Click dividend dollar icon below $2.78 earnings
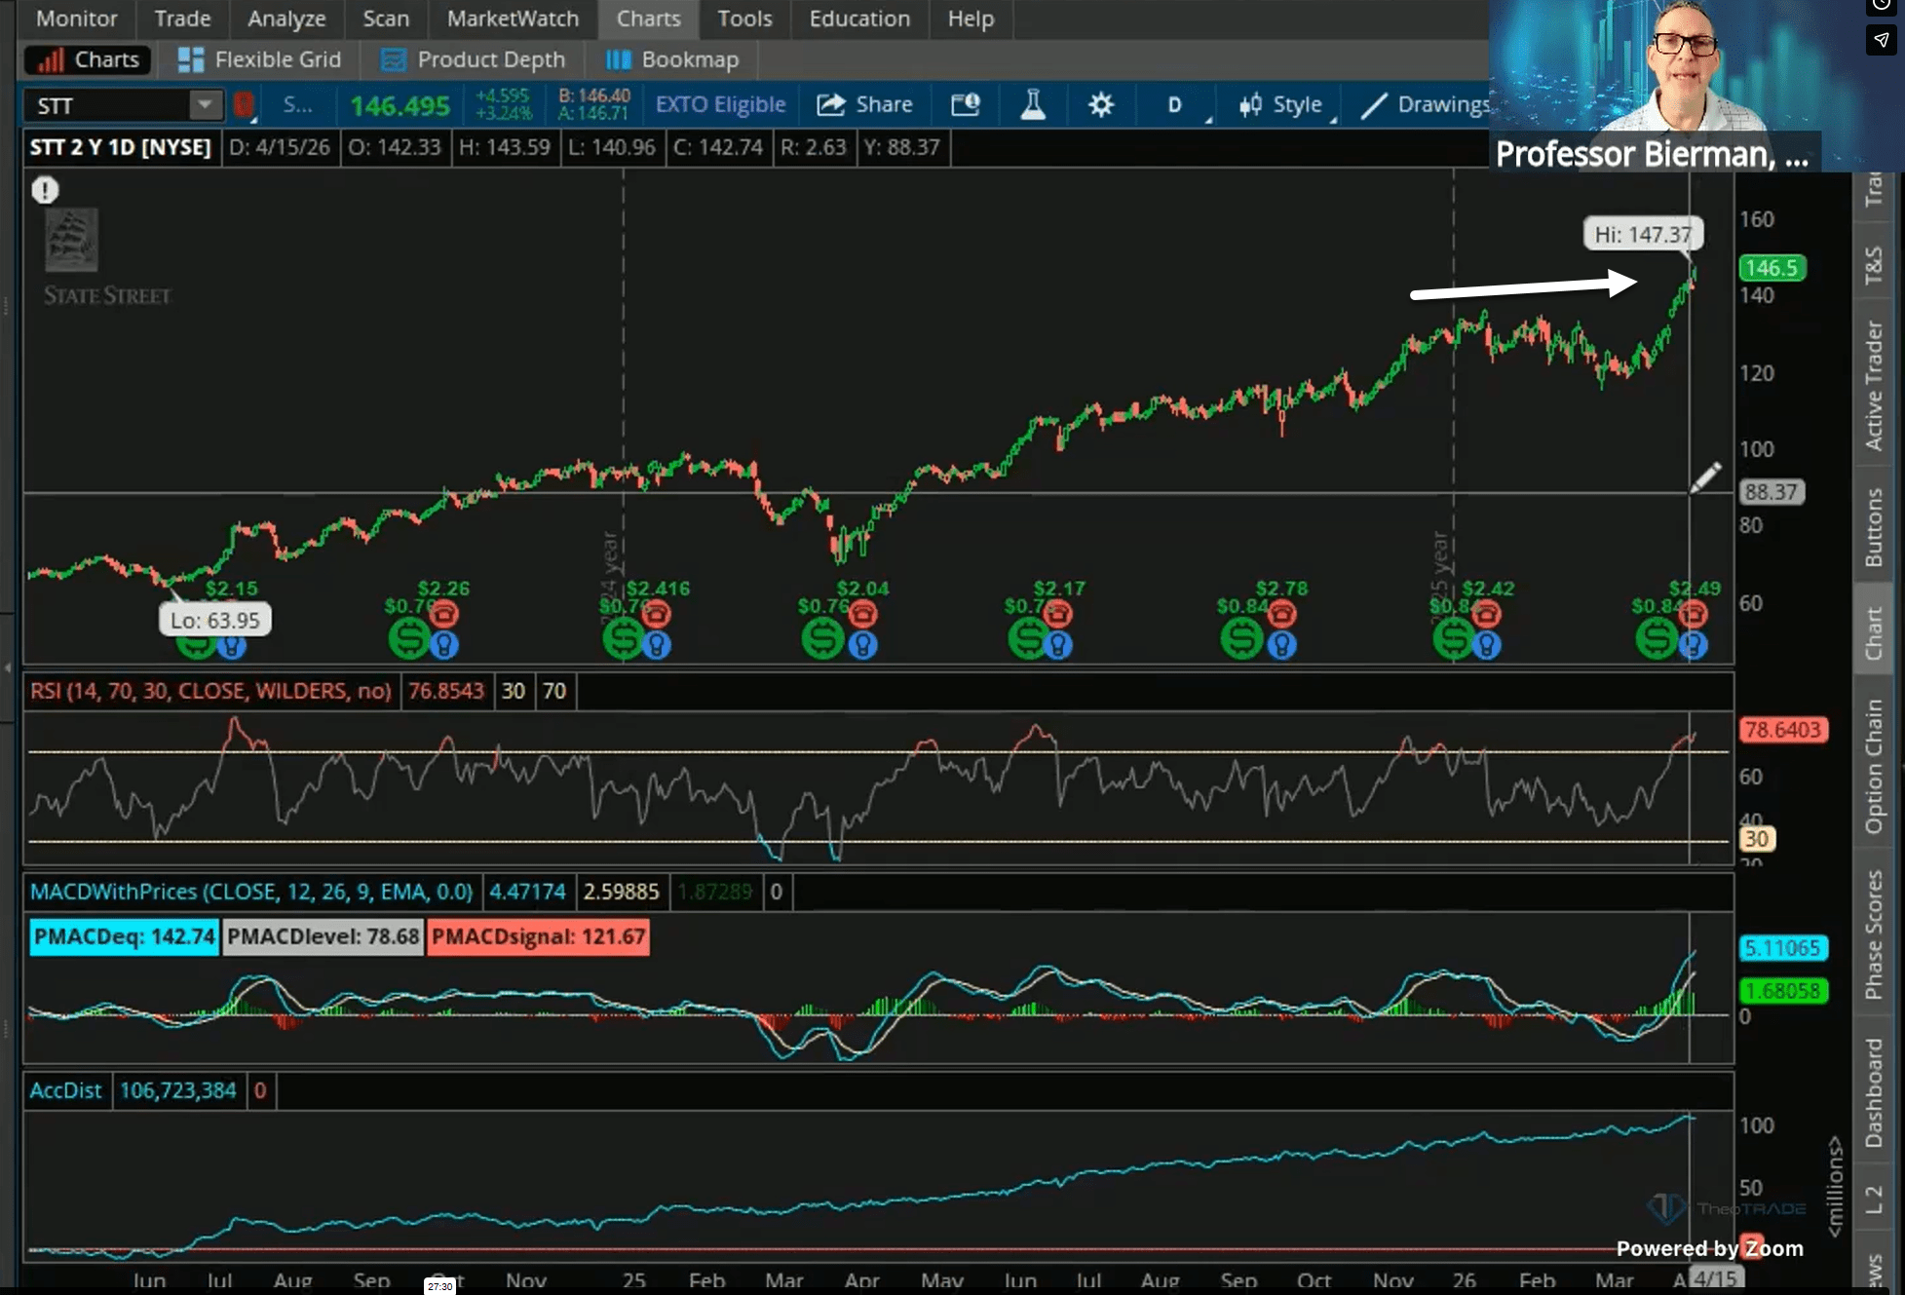 point(1241,639)
